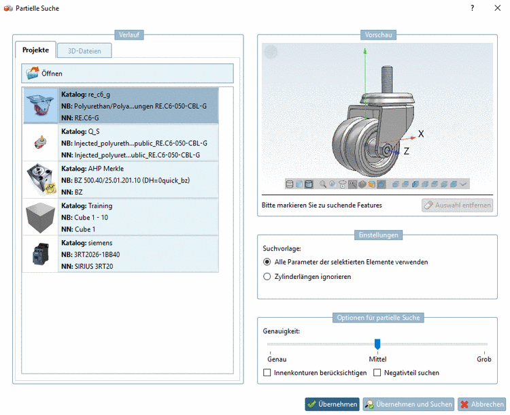Select the Q_S catalog thumbnail
The image size is (510, 415).
[x=40, y=143]
